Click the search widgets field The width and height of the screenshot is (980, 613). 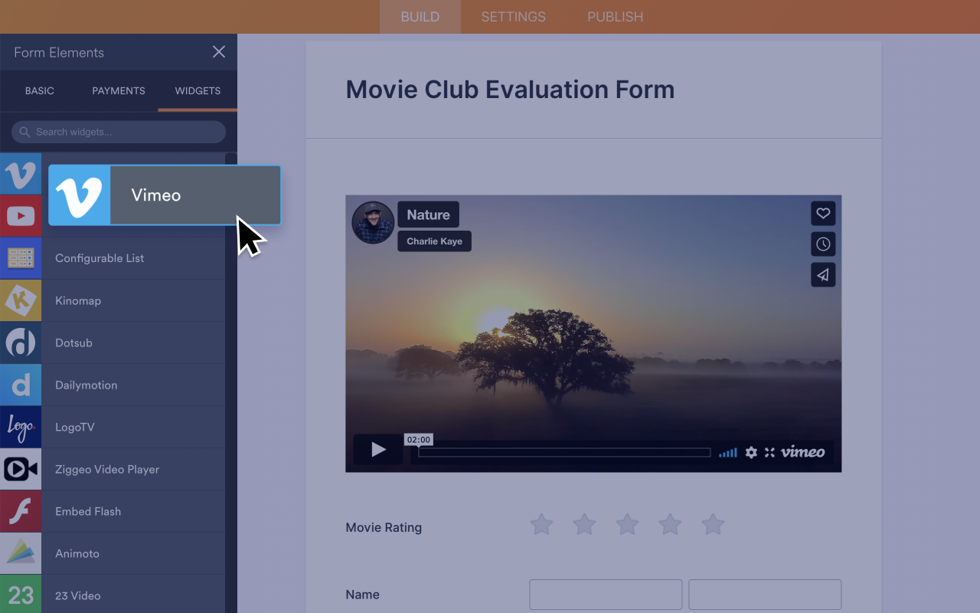118,132
